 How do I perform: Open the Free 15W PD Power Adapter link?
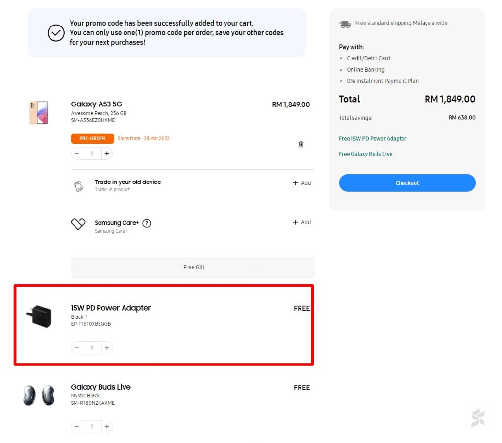click(373, 139)
